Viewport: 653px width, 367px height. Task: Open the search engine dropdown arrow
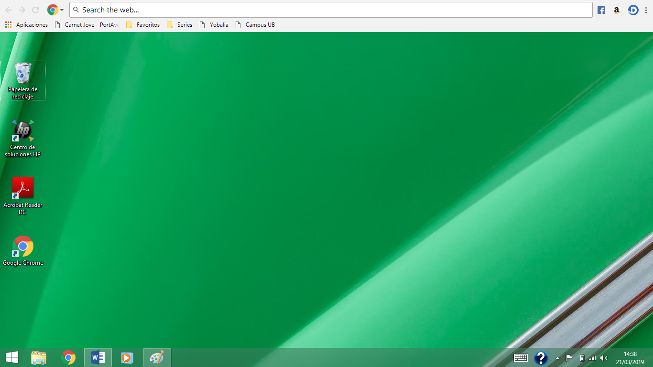(62, 10)
